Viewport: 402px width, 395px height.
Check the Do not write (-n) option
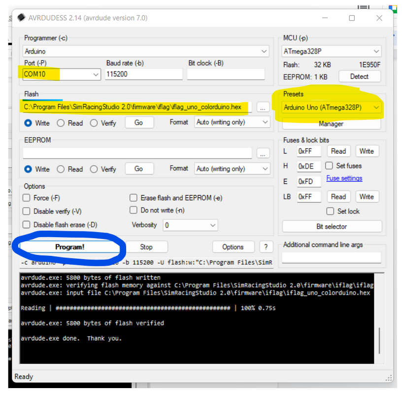pyautogui.click(x=134, y=210)
